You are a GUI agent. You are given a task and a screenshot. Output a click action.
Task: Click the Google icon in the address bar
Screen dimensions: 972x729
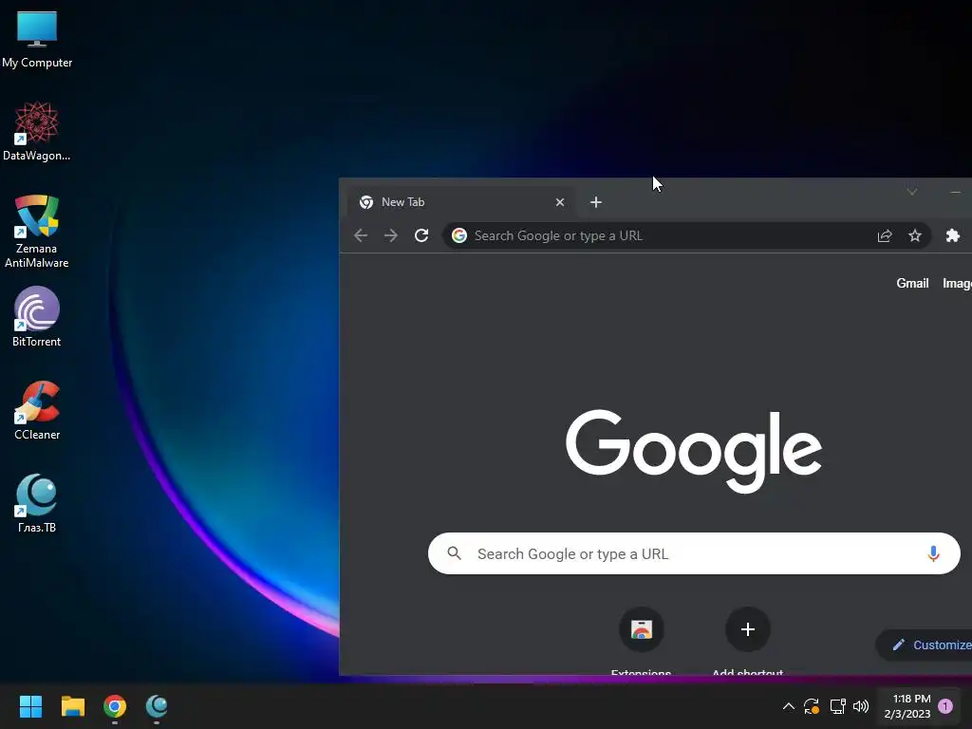(459, 235)
